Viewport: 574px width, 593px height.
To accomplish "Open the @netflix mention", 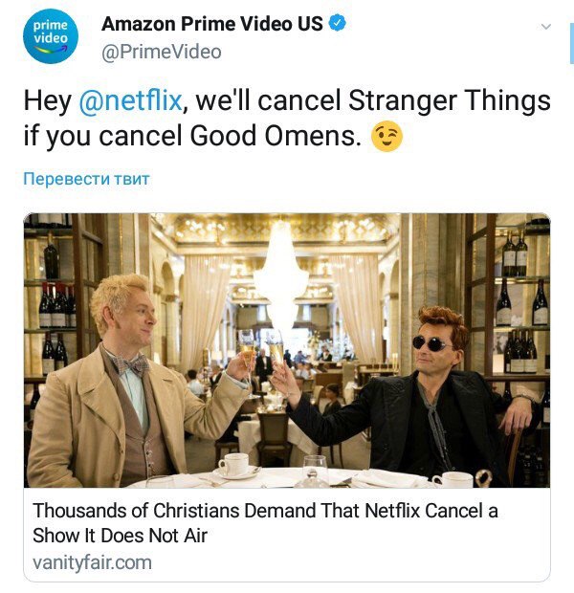I will 130,100.
